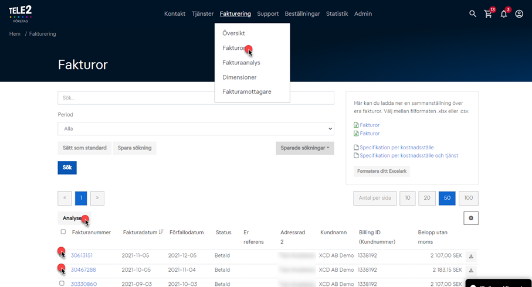Click Förfallodatum column header
Viewport: 532px width, 287px height.
coord(187,233)
